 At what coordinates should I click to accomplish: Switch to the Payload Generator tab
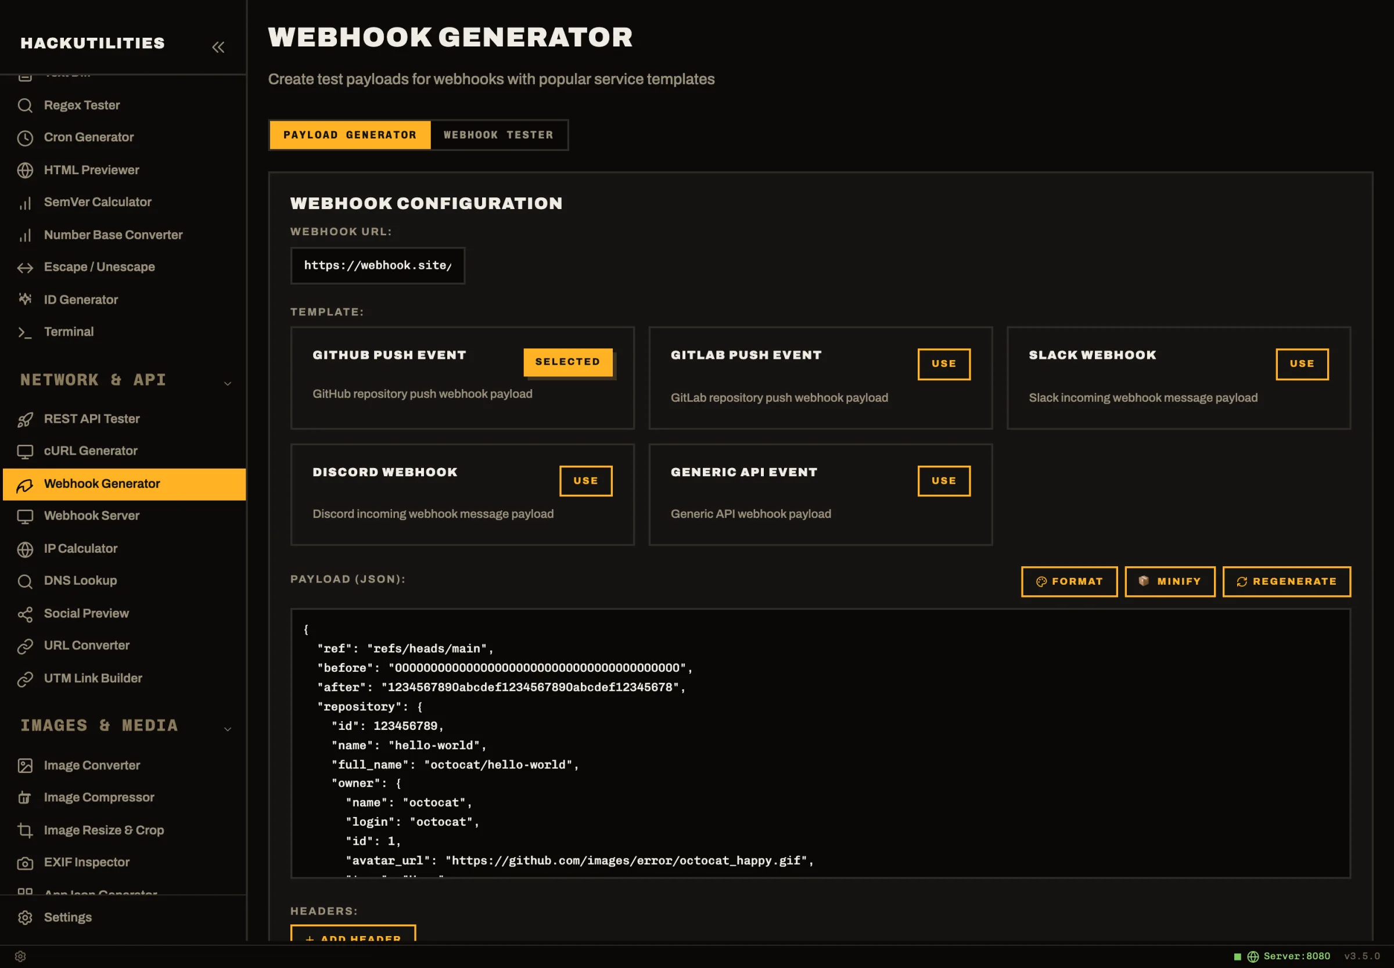350,135
